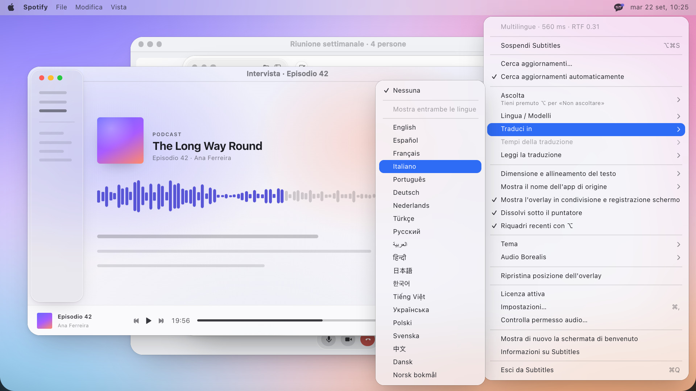Click Sospendi Subtitles
This screenshot has height=391, width=696.
(x=586, y=46)
